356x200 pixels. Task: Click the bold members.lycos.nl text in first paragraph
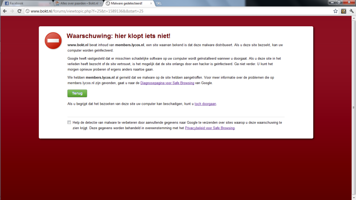coord(130,45)
